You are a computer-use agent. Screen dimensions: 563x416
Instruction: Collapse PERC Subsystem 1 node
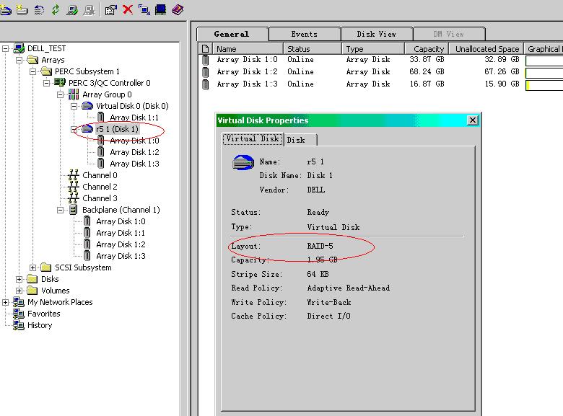click(32, 71)
